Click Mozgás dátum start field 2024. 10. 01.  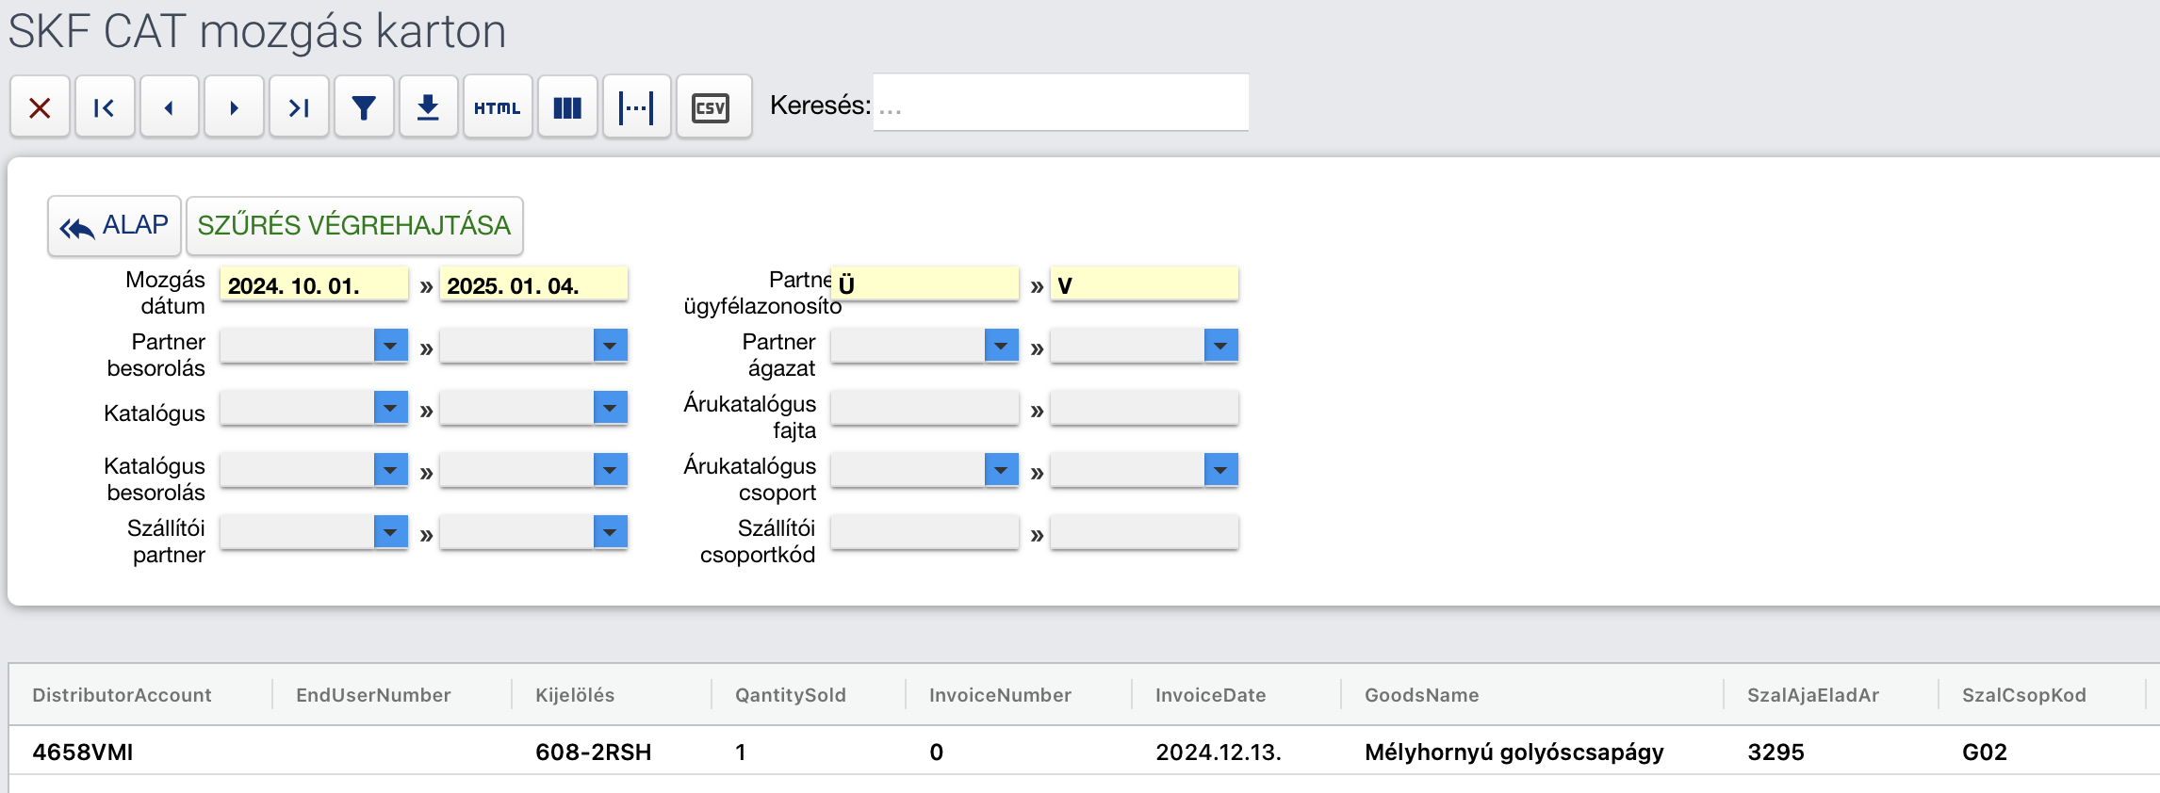(x=314, y=284)
